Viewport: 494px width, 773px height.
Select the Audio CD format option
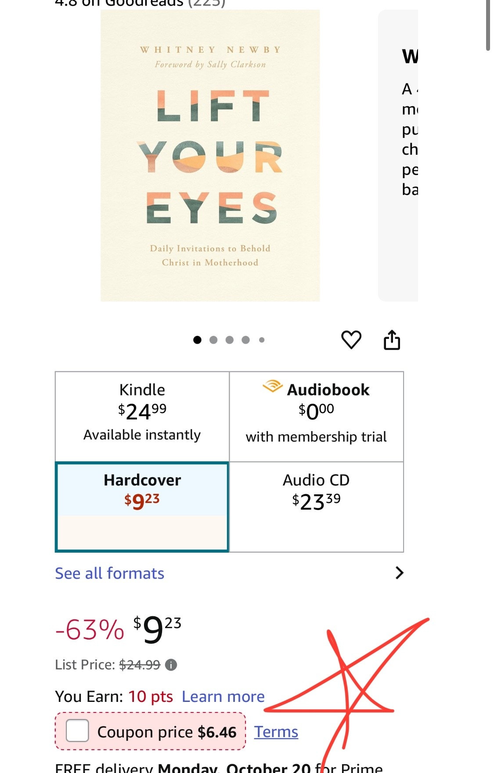click(x=316, y=507)
